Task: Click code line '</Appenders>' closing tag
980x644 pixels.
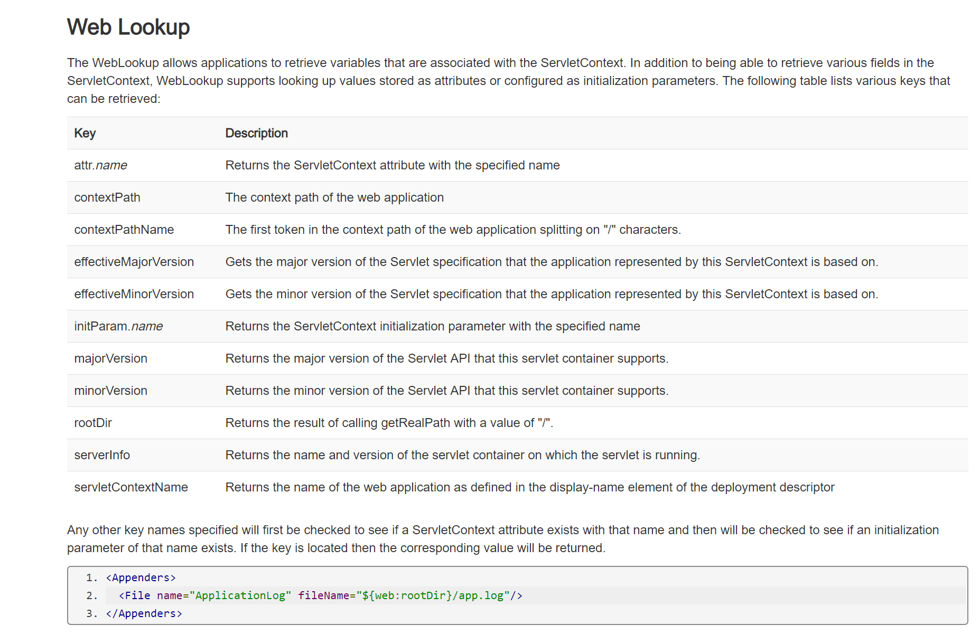Action: click(x=144, y=613)
